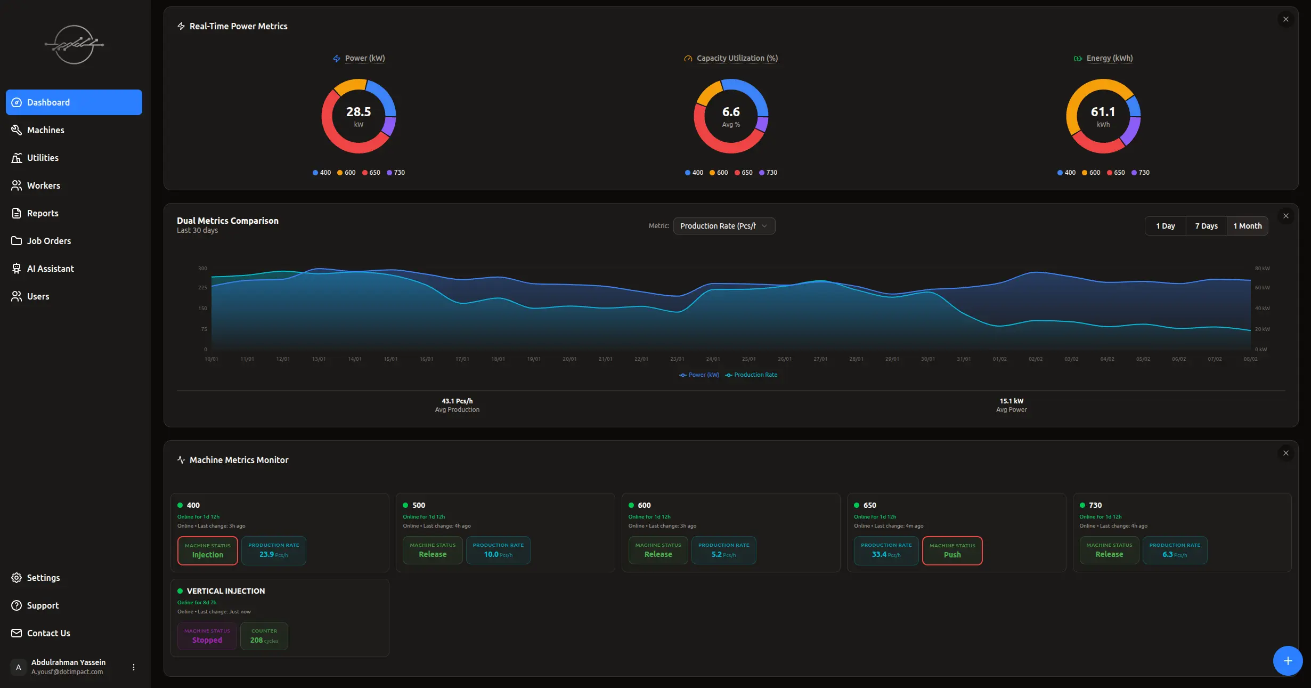
Task: Click the red 650 swatch under Capacity Utilization
Action: coord(736,172)
